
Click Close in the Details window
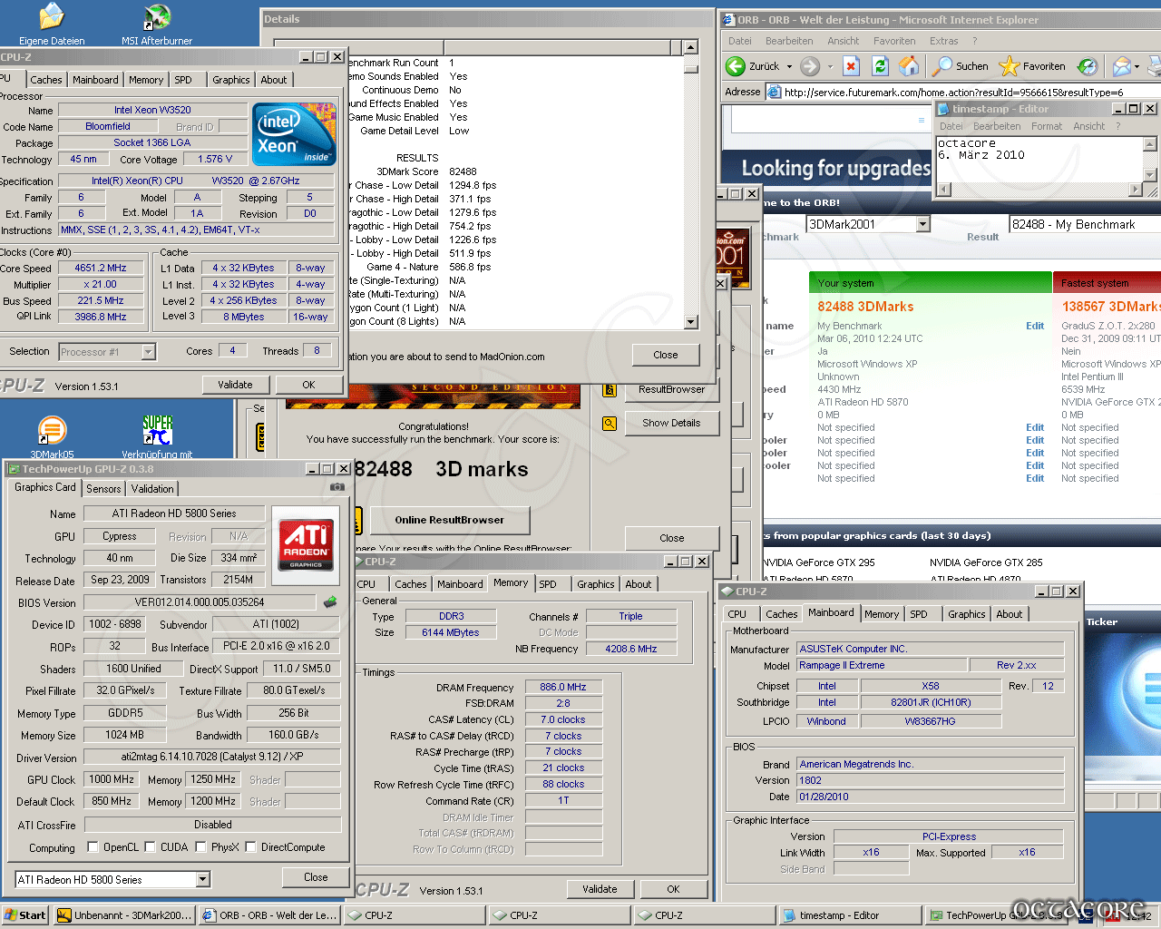coord(665,355)
